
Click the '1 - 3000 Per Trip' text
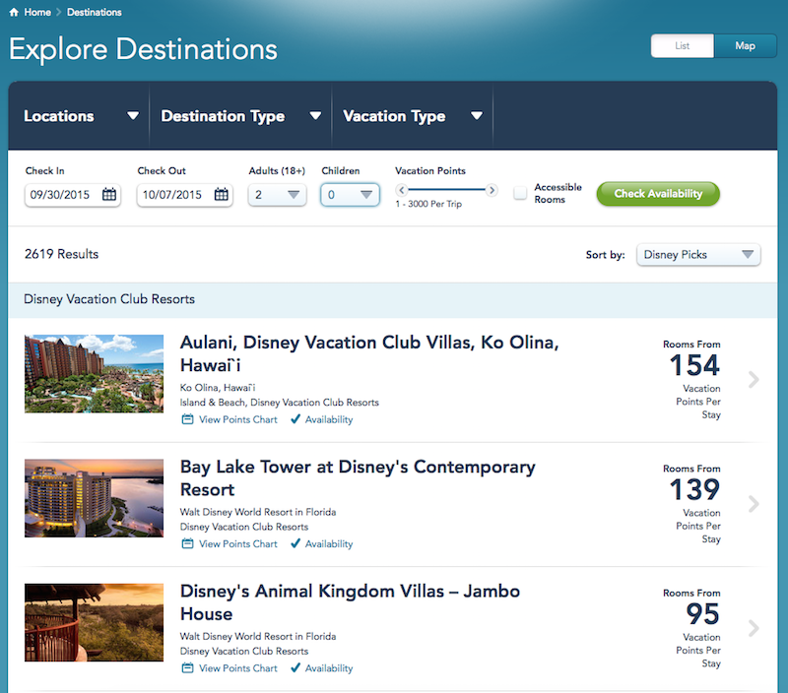pyautogui.click(x=428, y=204)
